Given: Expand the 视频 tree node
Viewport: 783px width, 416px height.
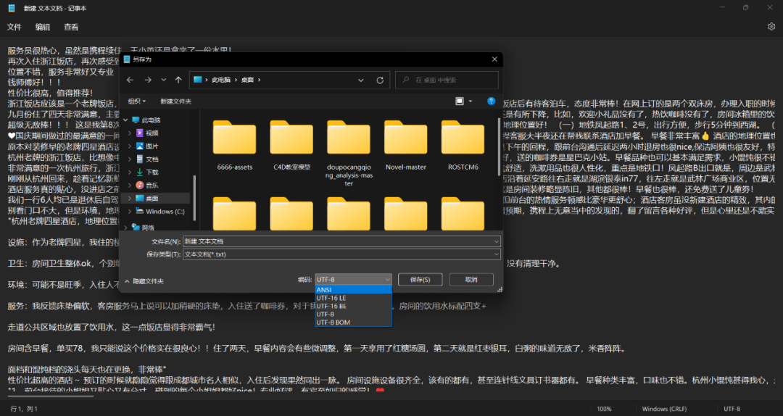Looking at the screenshot, I should tap(130, 133).
